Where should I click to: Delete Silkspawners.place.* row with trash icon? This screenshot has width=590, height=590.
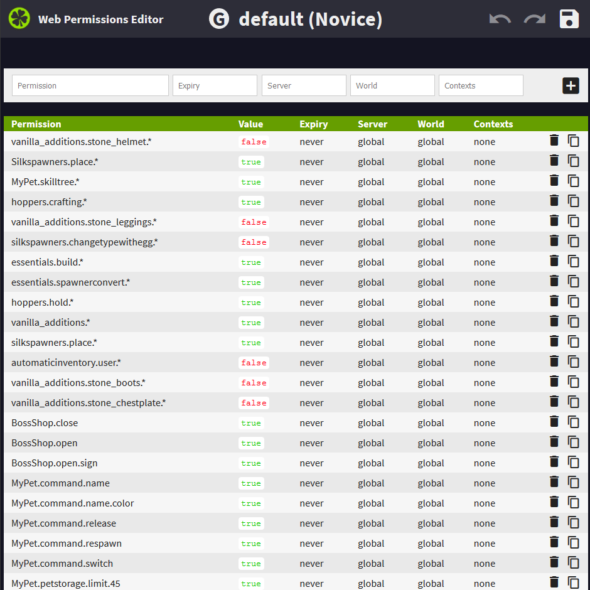click(554, 160)
